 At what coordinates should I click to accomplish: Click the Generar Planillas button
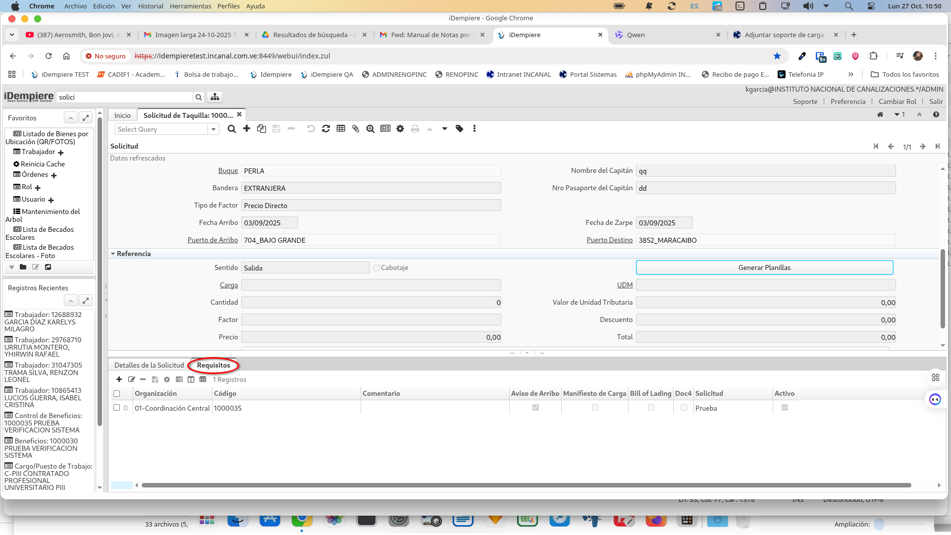click(x=764, y=267)
